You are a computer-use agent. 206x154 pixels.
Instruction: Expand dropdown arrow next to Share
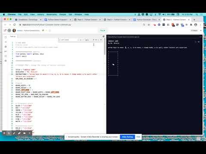(201, 30)
